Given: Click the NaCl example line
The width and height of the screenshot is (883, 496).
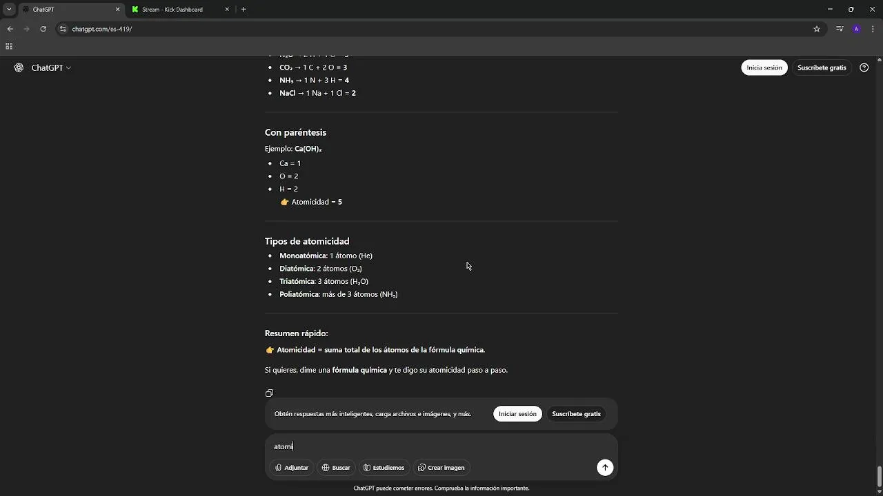Looking at the screenshot, I should point(317,93).
